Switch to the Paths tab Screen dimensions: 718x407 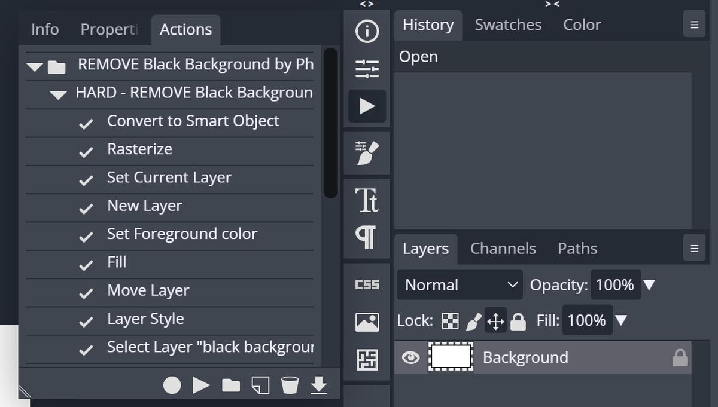coord(577,249)
